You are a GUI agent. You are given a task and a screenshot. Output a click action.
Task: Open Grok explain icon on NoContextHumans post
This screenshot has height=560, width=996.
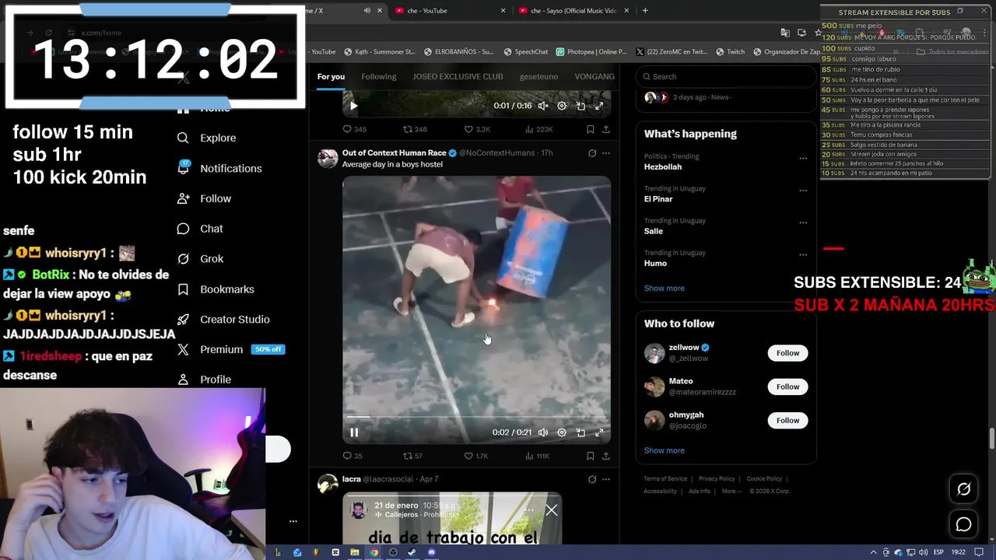(592, 153)
